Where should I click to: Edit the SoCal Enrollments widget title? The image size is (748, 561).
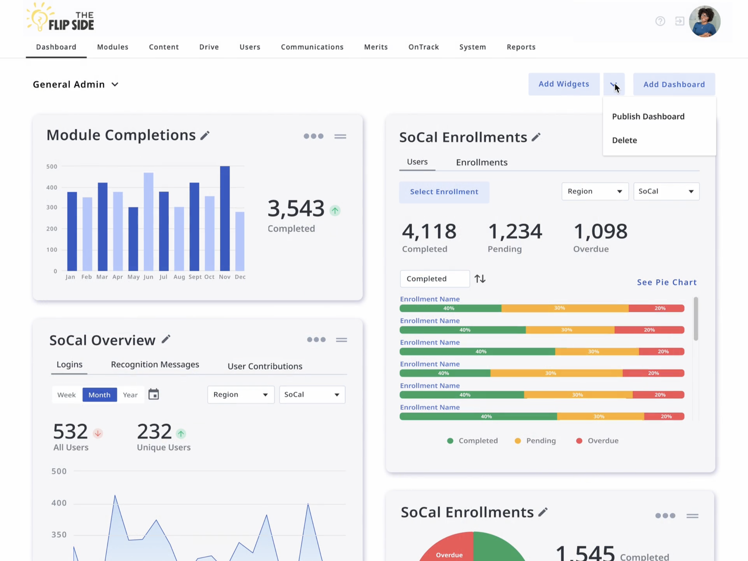[536, 137]
